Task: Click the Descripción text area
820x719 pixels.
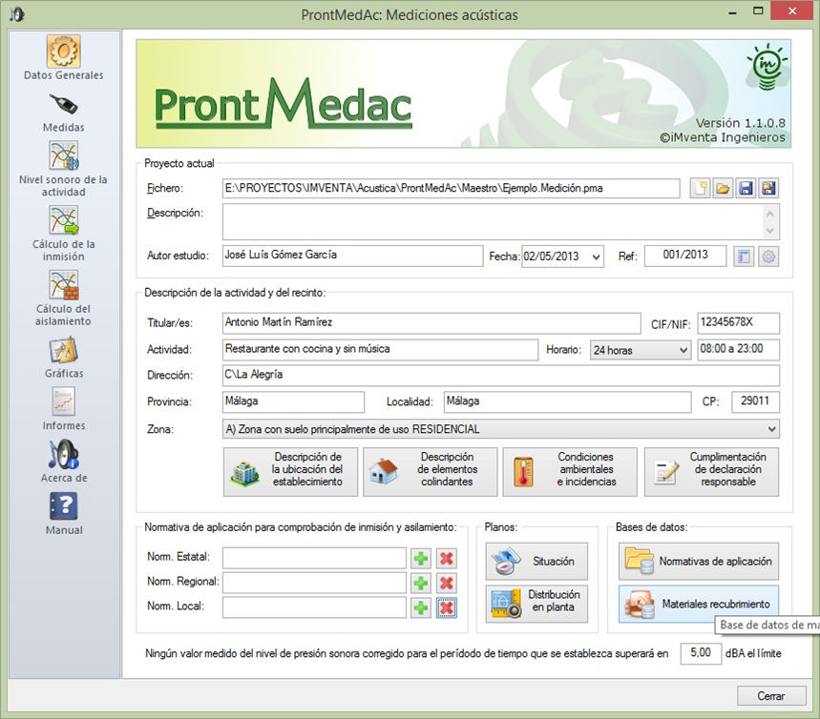Action: click(494, 222)
